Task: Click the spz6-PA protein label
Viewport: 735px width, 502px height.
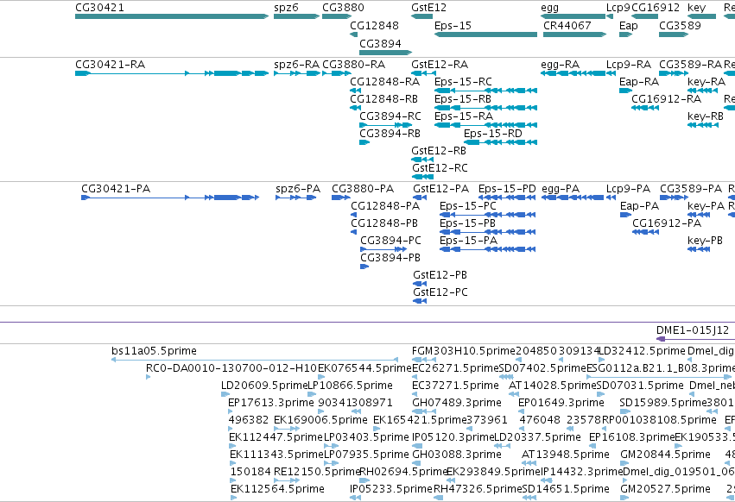Action: click(298, 189)
